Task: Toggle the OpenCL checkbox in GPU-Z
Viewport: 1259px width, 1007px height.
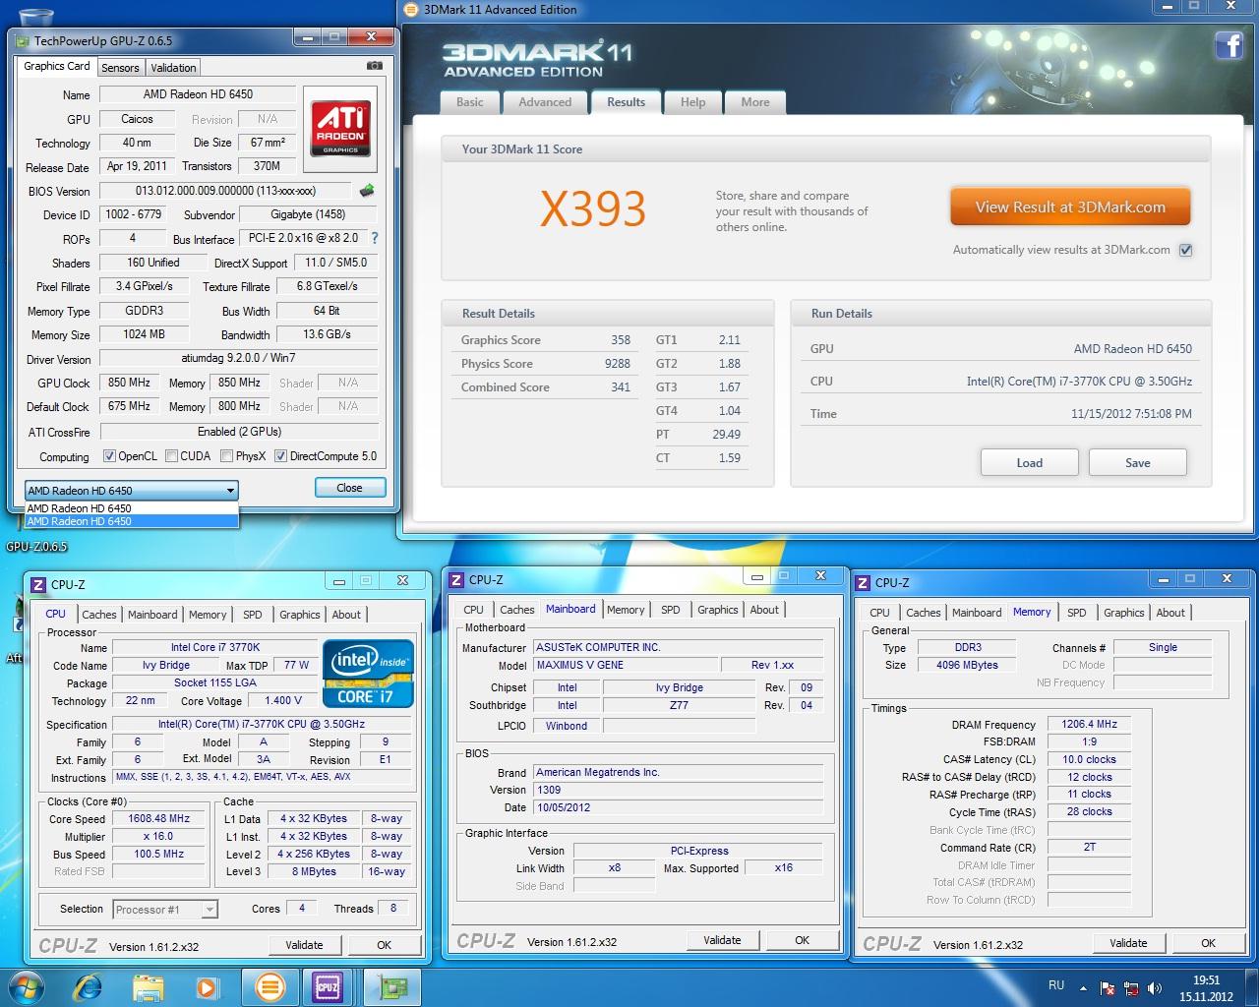Action: coord(109,456)
